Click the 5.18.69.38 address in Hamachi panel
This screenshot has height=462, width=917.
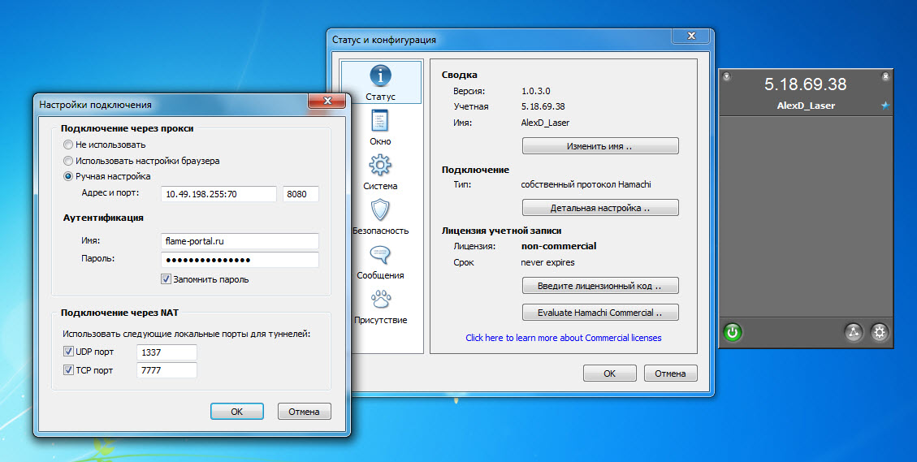[805, 84]
